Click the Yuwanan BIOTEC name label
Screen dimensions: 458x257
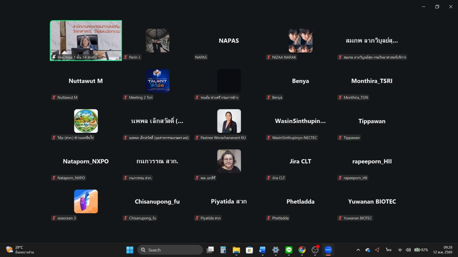tap(358, 218)
